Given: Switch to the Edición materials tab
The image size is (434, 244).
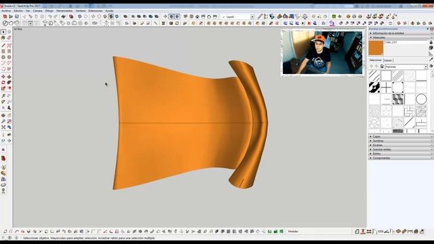Looking at the screenshot, I should click(388, 60).
